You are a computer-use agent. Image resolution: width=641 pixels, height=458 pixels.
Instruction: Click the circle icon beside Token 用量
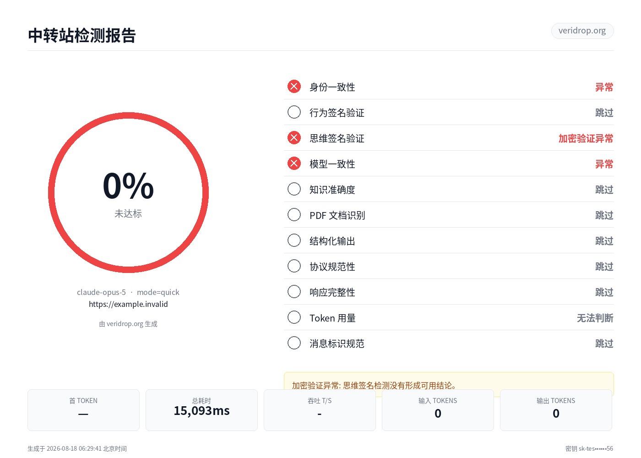[294, 317]
